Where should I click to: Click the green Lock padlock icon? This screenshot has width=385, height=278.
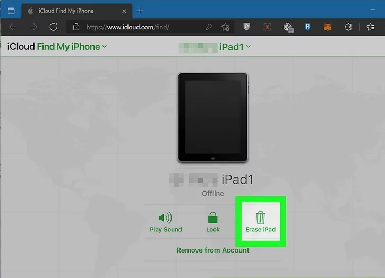[x=212, y=218]
